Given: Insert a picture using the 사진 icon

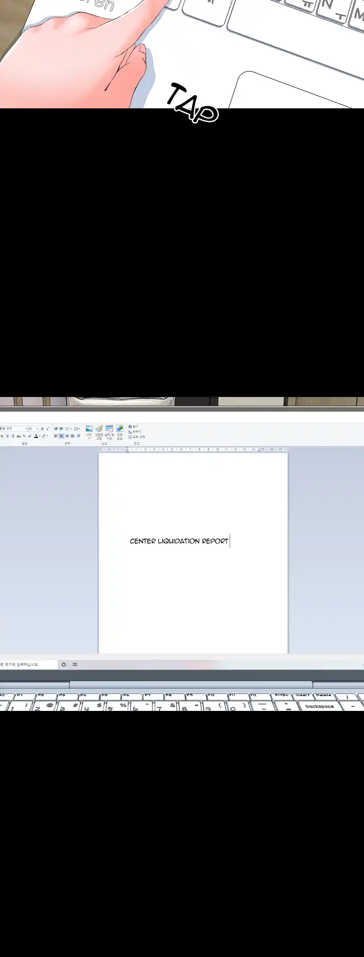Looking at the screenshot, I should 89,430.
